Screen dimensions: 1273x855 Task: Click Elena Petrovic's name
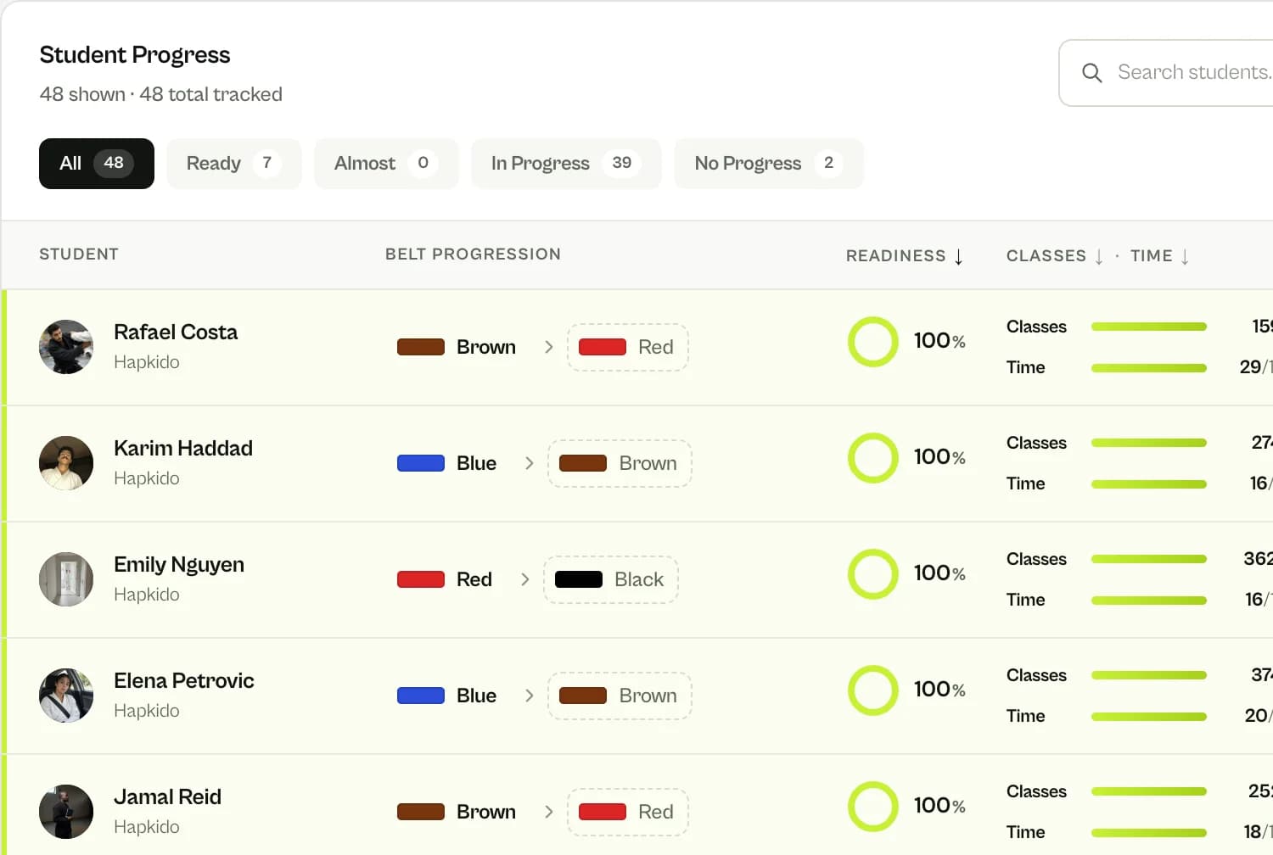coord(184,681)
